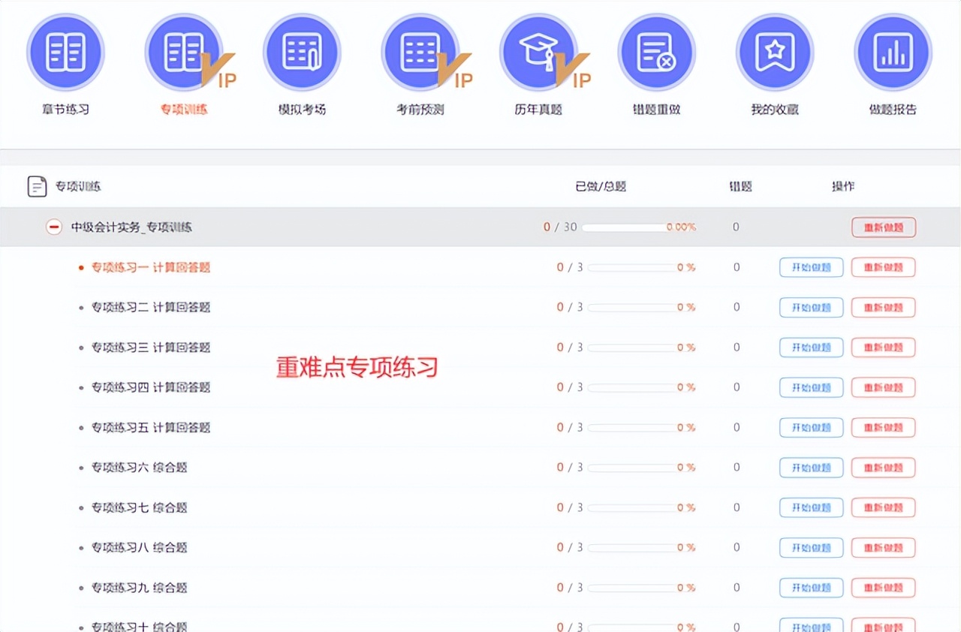Click 重新做题 on 专项练习五
Image resolution: width=961 pixels, height=632 pixels.
884,427
